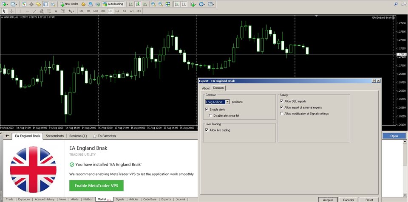408x202 pixels.
Task: Click the MQL5 community user icon
Action: tap(90, 4)
